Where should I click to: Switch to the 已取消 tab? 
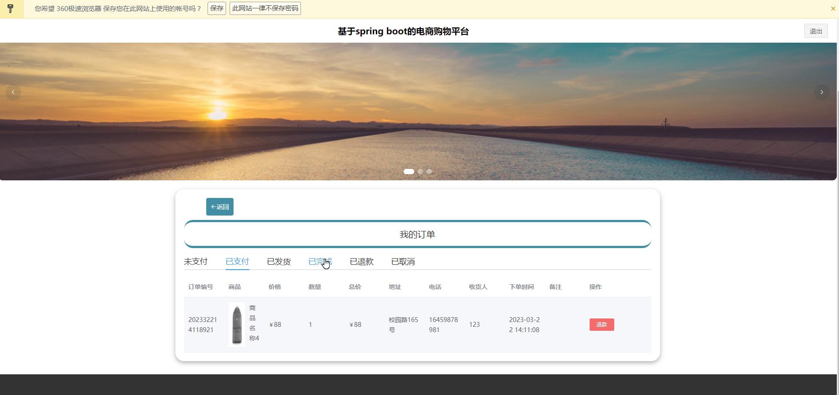(403, 262)
